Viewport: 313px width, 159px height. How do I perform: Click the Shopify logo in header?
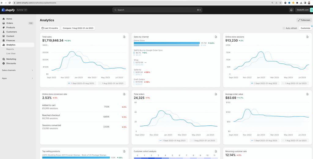[x=9, y=10]
